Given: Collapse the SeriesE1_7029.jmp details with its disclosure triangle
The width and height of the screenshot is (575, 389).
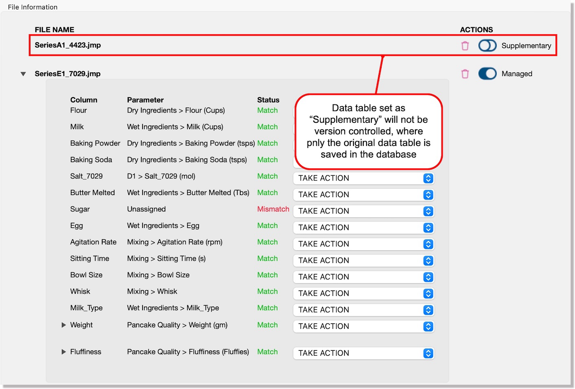Looking at the screenshot, I should [23, 74].
